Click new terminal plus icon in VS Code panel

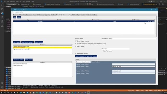[160, 68]
